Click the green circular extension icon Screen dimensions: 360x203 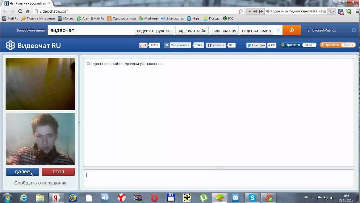coord(349,11)
